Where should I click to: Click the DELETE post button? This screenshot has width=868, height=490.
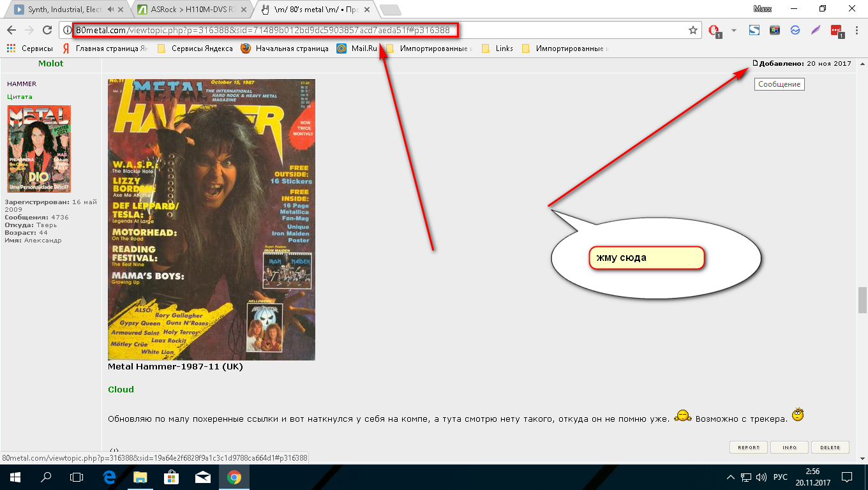830,447
